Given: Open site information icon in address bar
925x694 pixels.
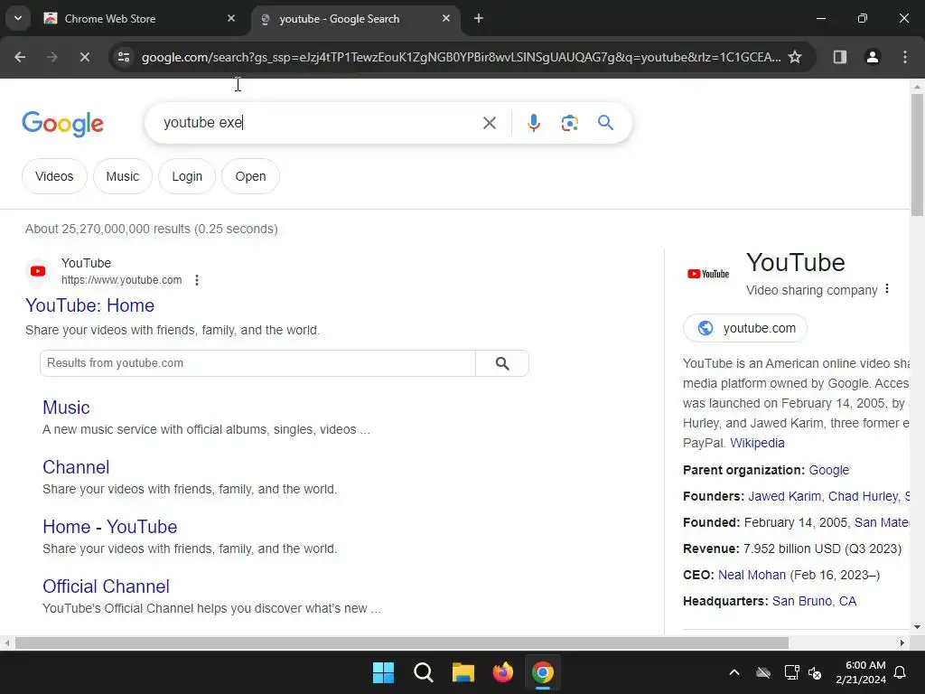Looking at the screenshot, I should 124,57.
